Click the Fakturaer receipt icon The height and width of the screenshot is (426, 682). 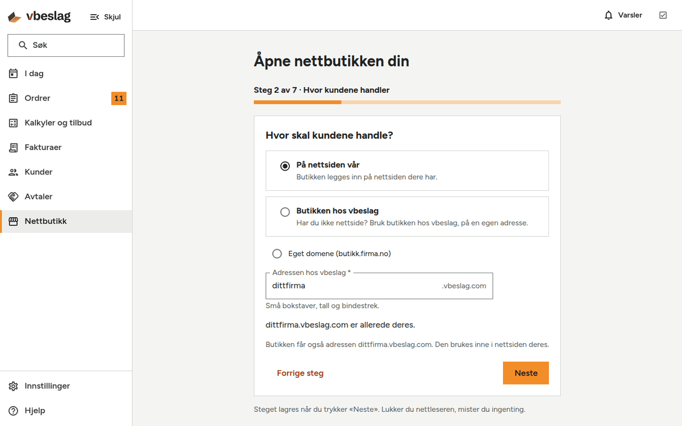[14, 147]
